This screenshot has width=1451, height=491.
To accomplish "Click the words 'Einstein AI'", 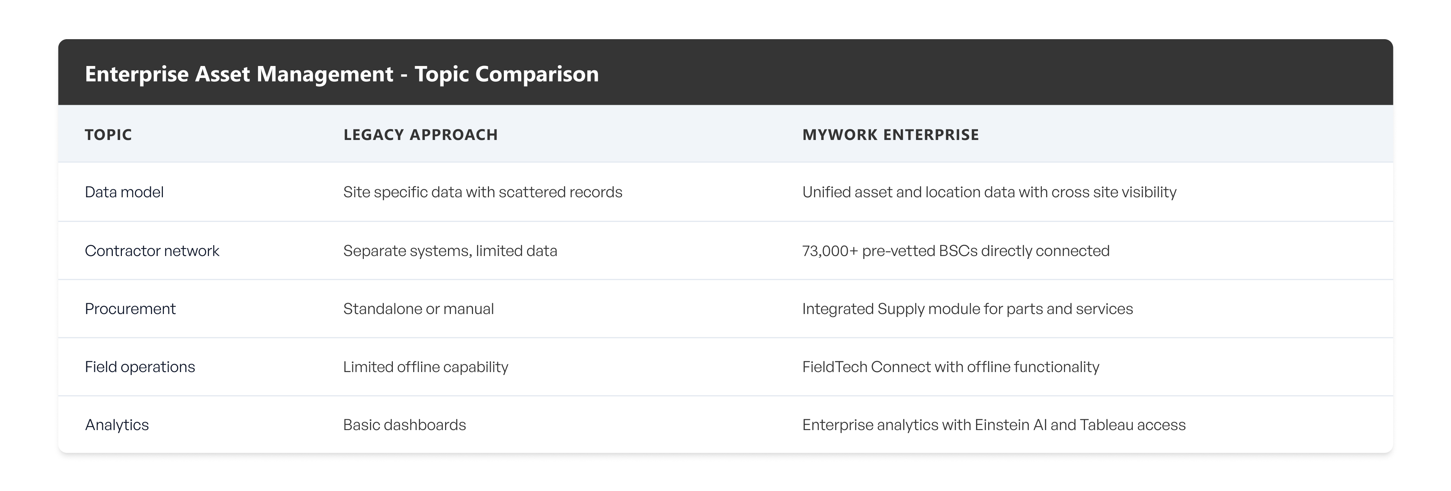I will (1011, 425).
